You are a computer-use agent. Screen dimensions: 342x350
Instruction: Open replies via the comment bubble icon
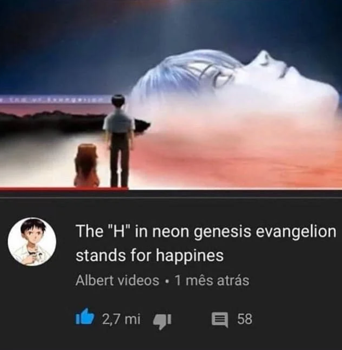(219, 320)
